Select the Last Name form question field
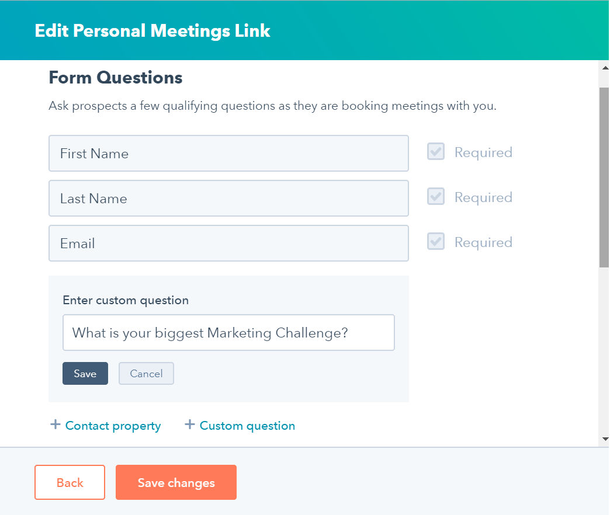This screenshot has width=610, height=515. (x=228, y=199)
